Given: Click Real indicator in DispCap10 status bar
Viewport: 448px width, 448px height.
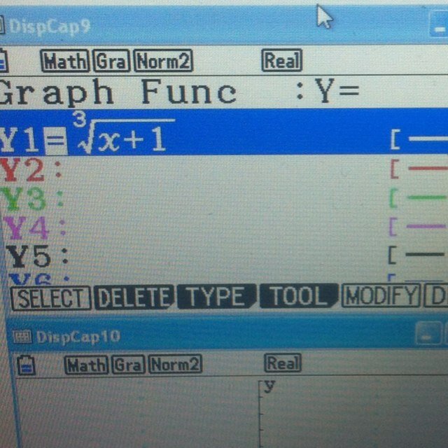Looking at the screenshot, I should [x=283, y=363].
